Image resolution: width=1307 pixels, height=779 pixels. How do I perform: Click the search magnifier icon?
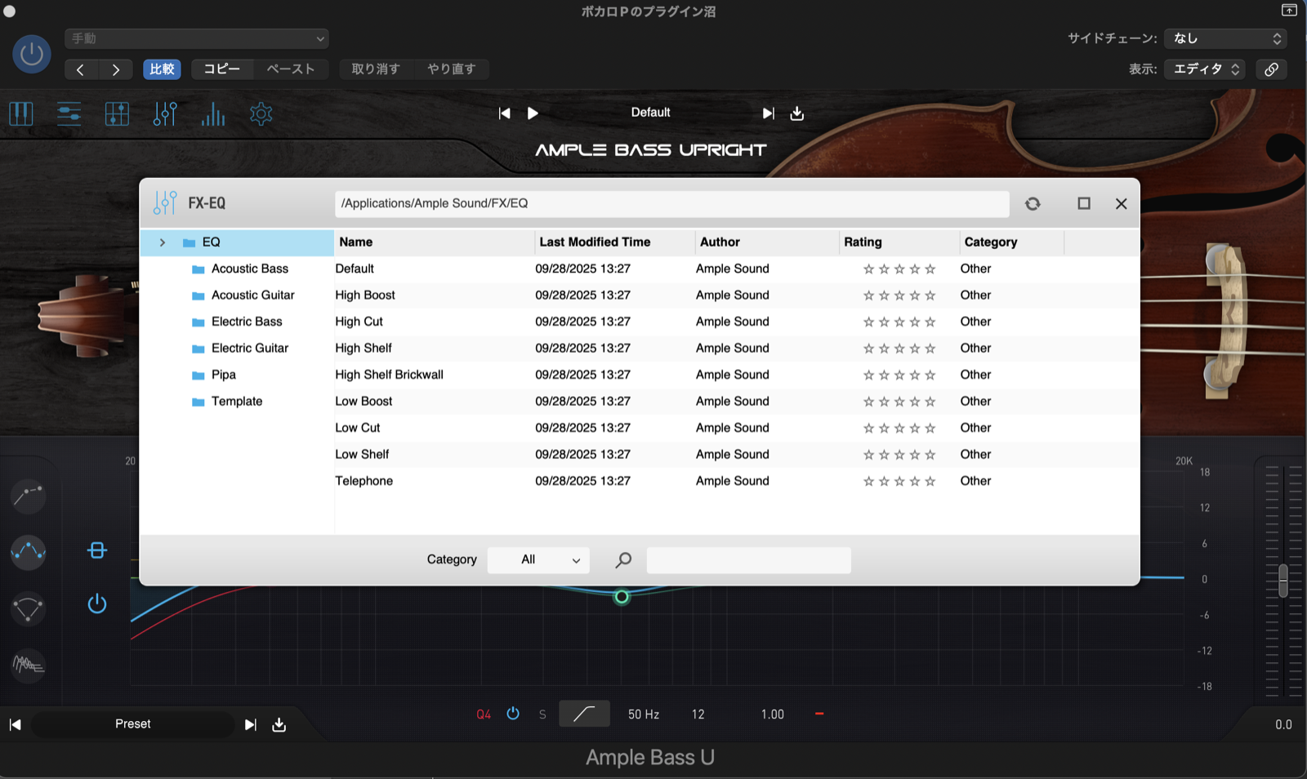tap(623, 559)
